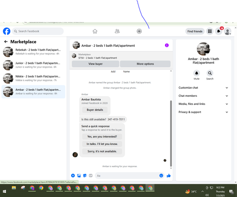237x197 pixels.
Task: Click the 'Name' label above chat
Action: (x=127, y=71)
